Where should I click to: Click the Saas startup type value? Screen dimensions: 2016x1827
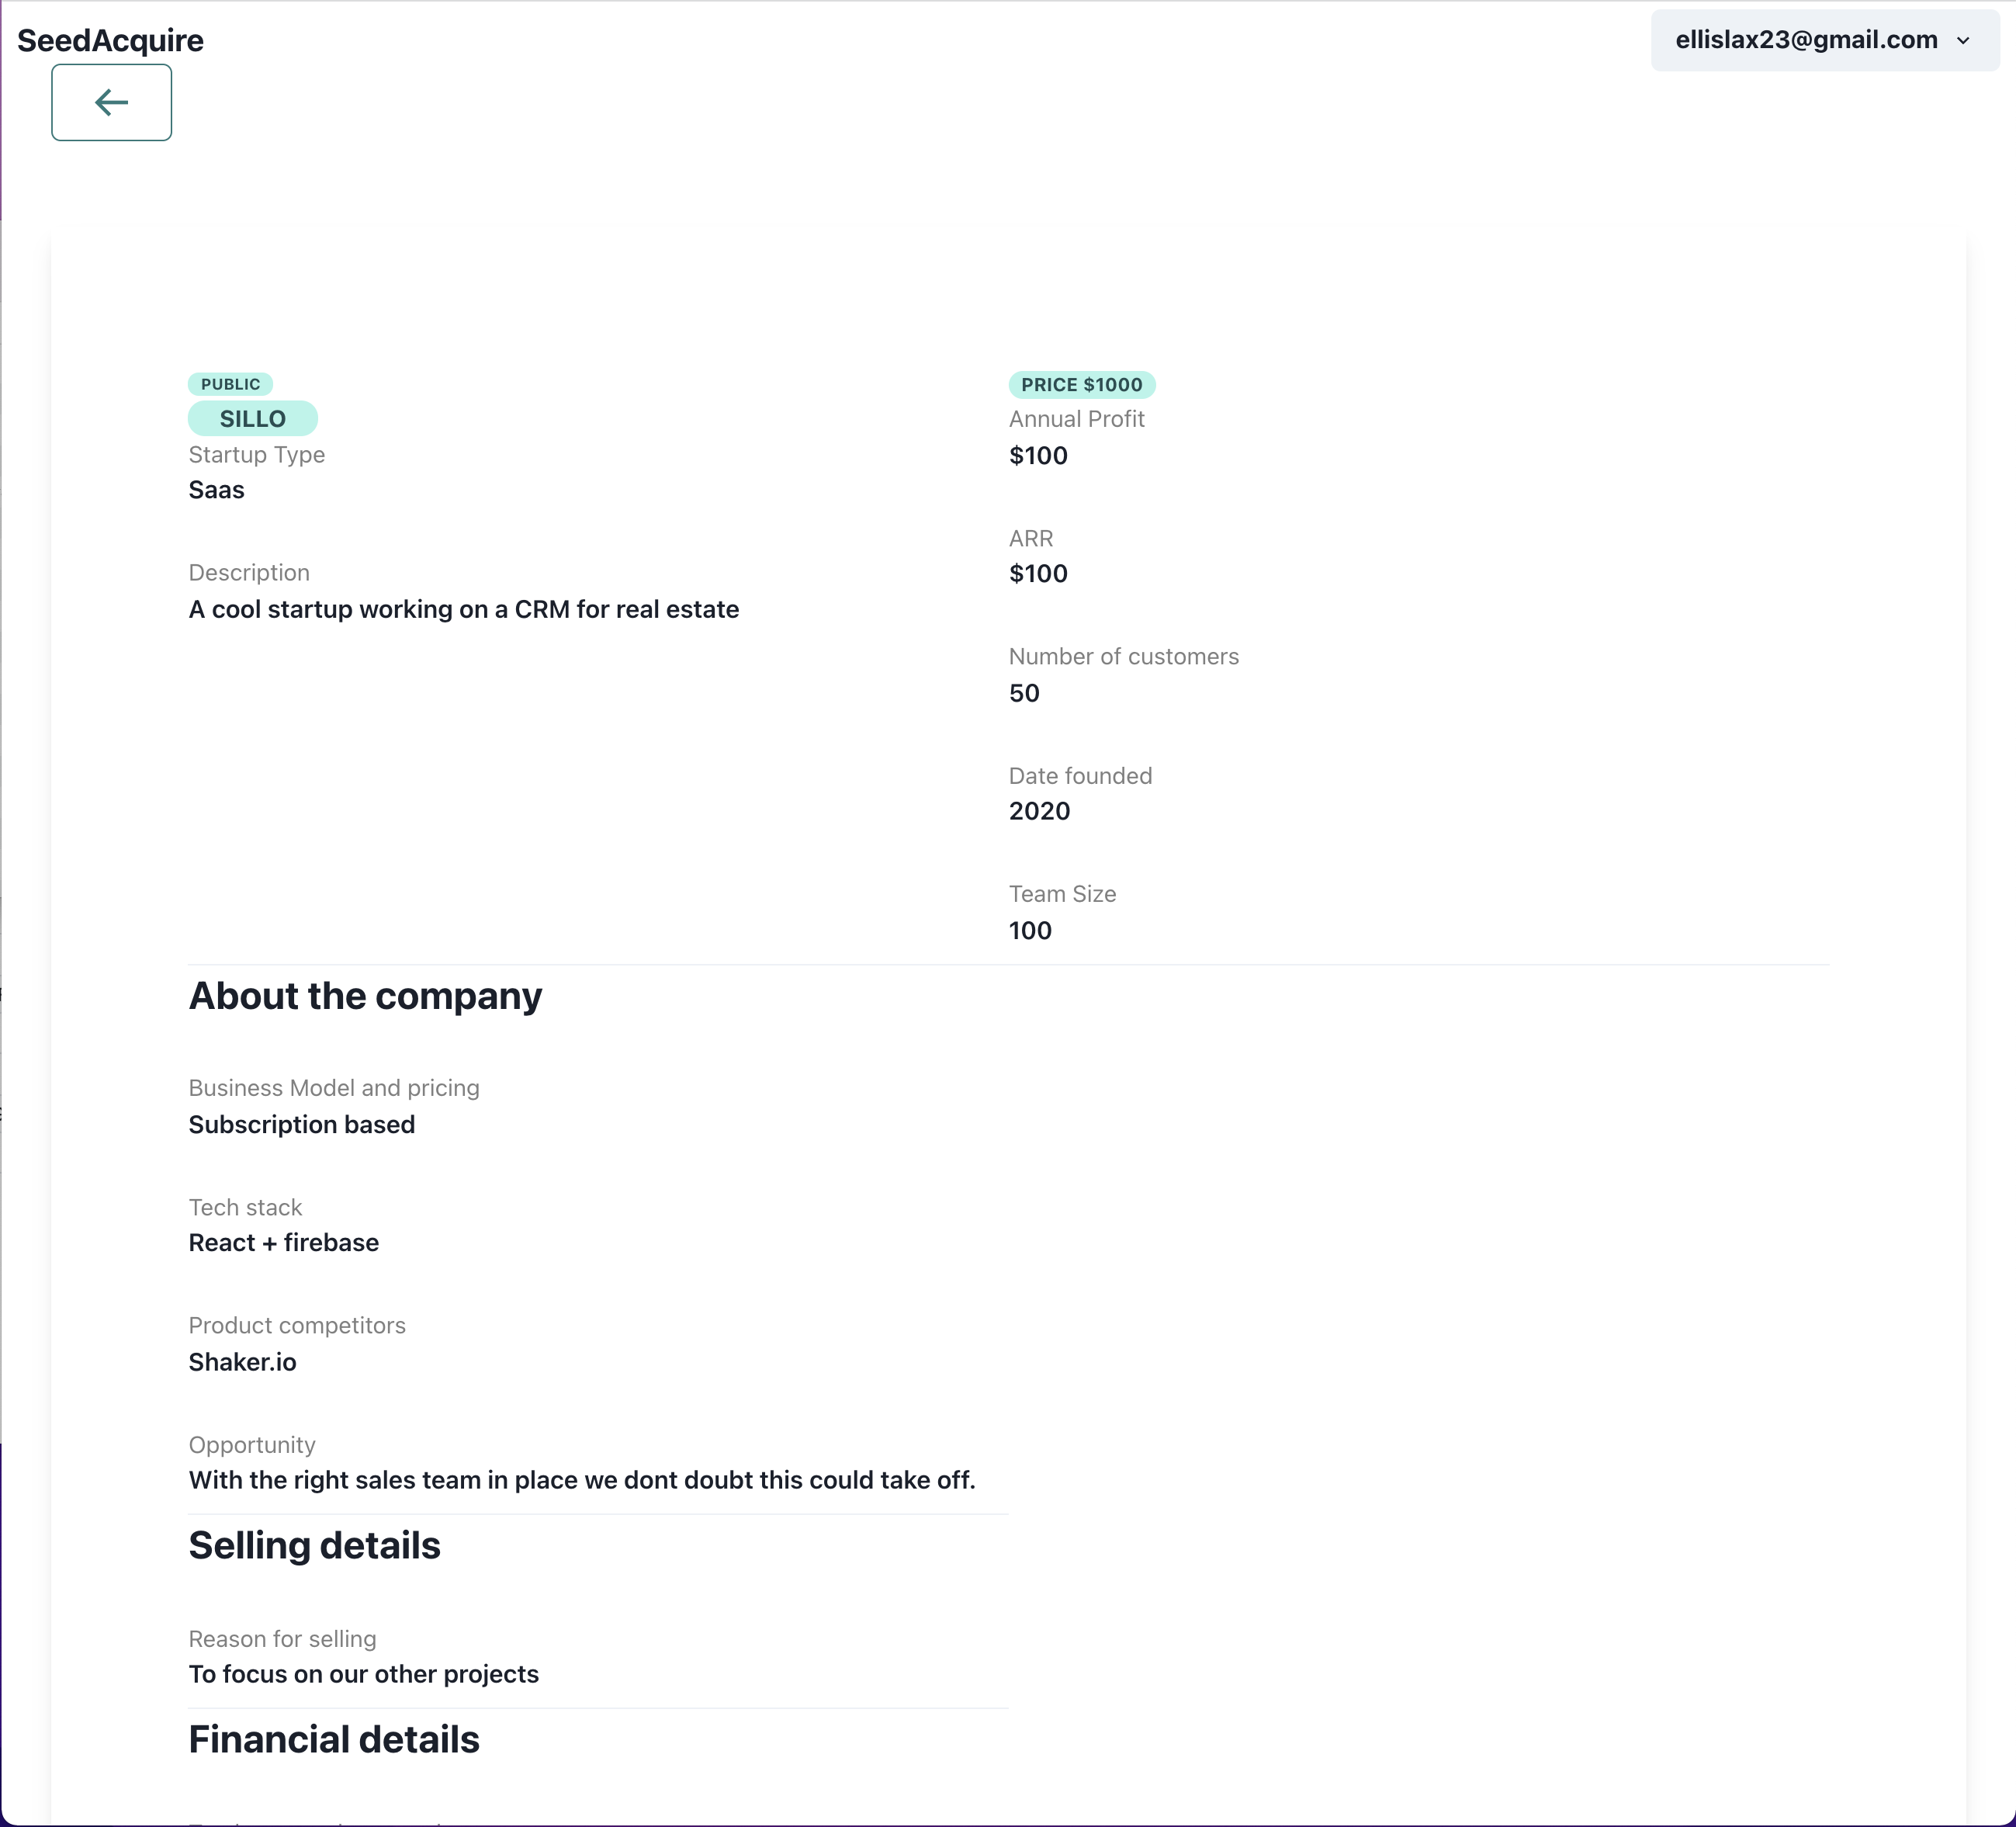[216, 490]
